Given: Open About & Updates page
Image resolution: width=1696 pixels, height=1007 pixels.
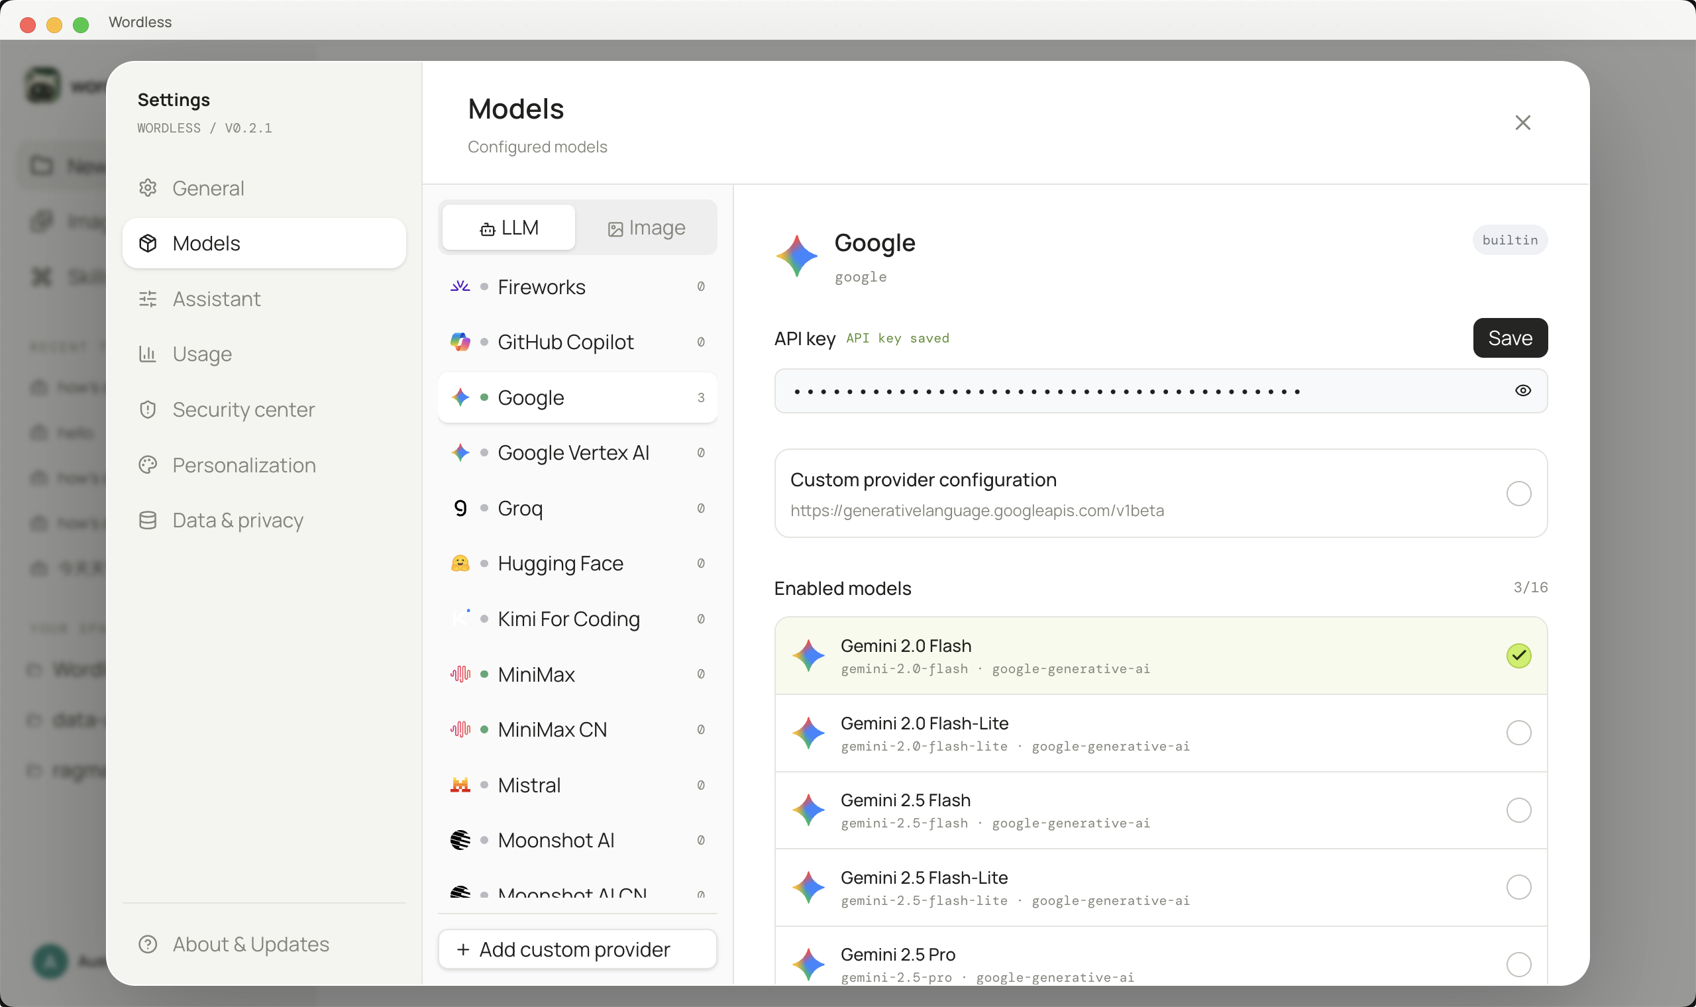Looking at the screenshot, I should click(264, 944).
